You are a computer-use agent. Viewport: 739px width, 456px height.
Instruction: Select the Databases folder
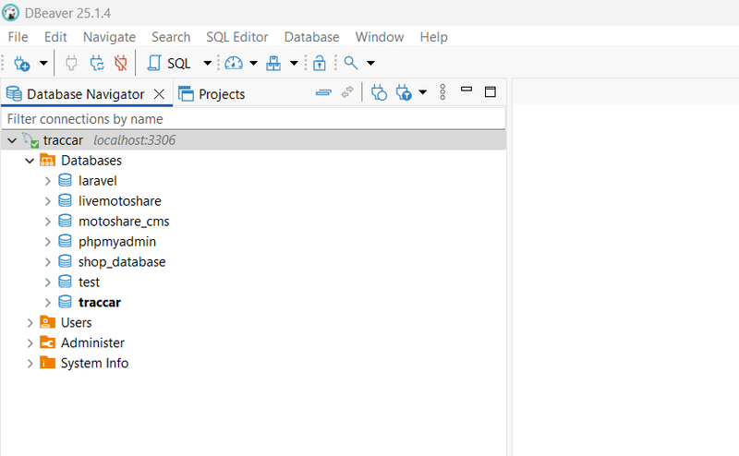tap(91, 161)
